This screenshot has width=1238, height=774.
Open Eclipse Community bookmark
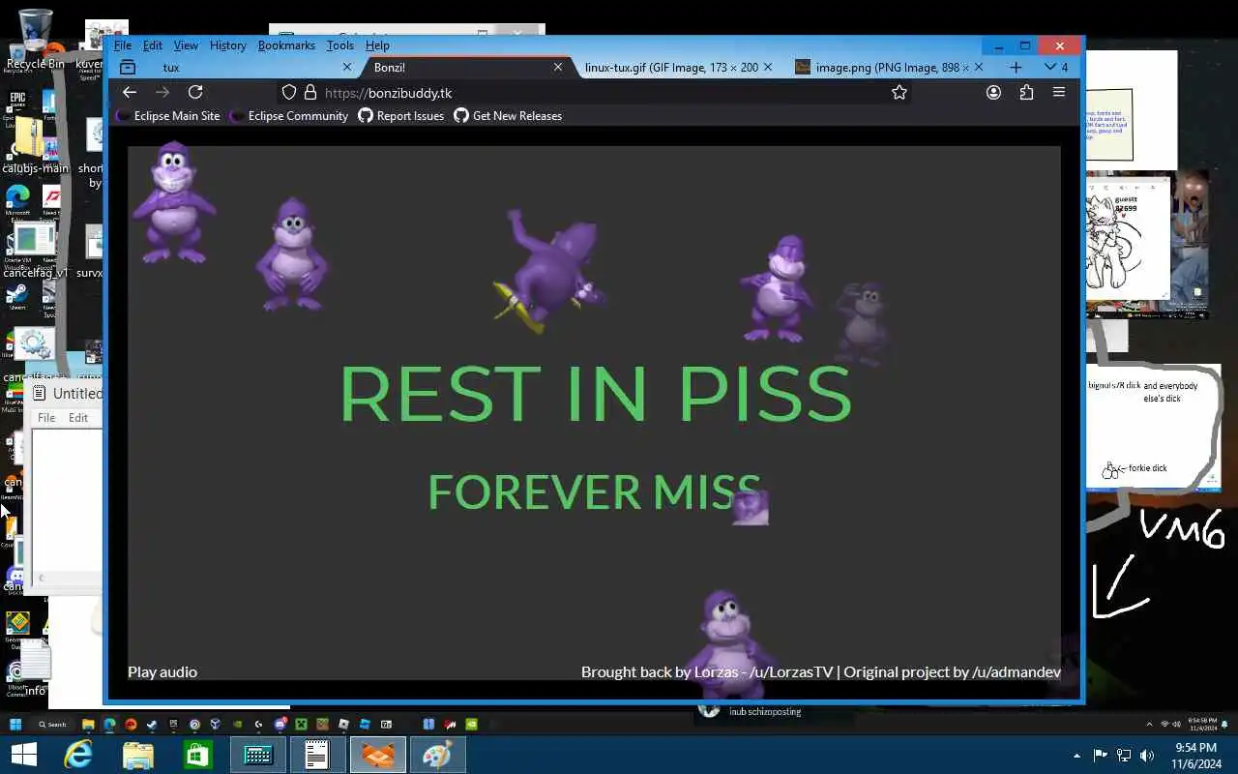pos(289,115)
